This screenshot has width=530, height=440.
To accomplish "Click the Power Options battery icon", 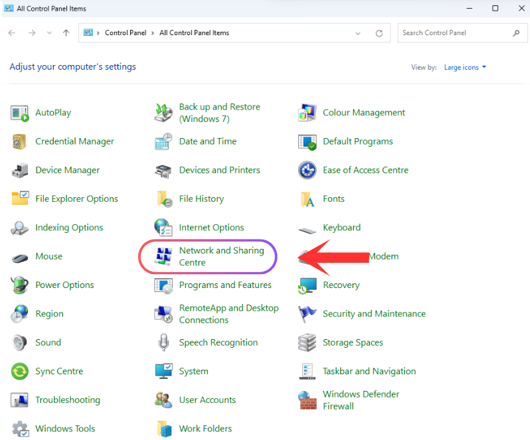I will click(x=20, y=285).
